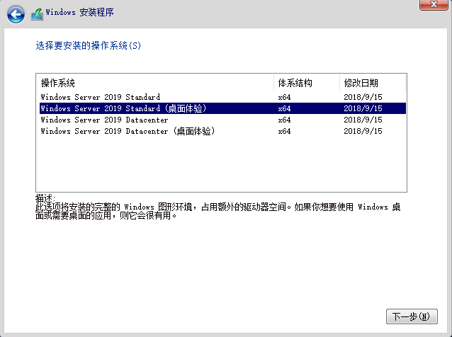The height and width of the screenshot is (337, 452).
Task: Click the 体系结构 column header
Action: [307, 83]
